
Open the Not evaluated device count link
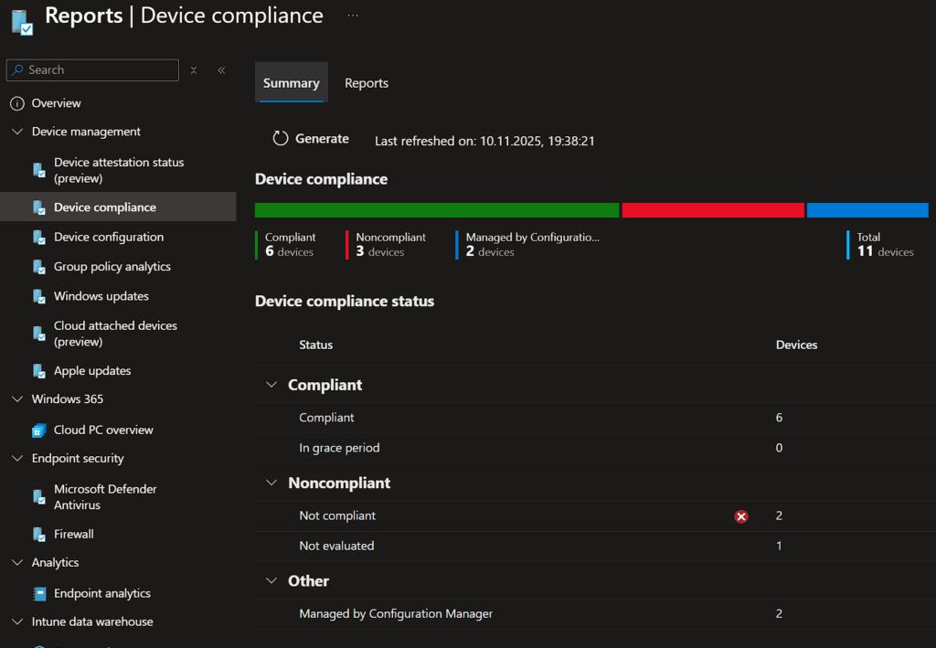tap(779, 547)
